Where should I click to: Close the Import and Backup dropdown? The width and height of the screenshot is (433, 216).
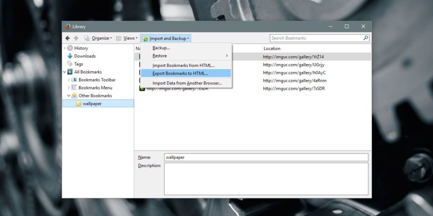(165, 38)
